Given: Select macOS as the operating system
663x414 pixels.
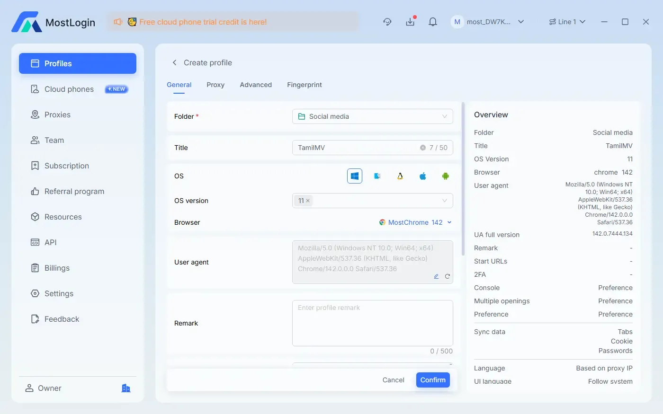Looking at the screenshot, I should pyautogui.click(x=377, y=176).
